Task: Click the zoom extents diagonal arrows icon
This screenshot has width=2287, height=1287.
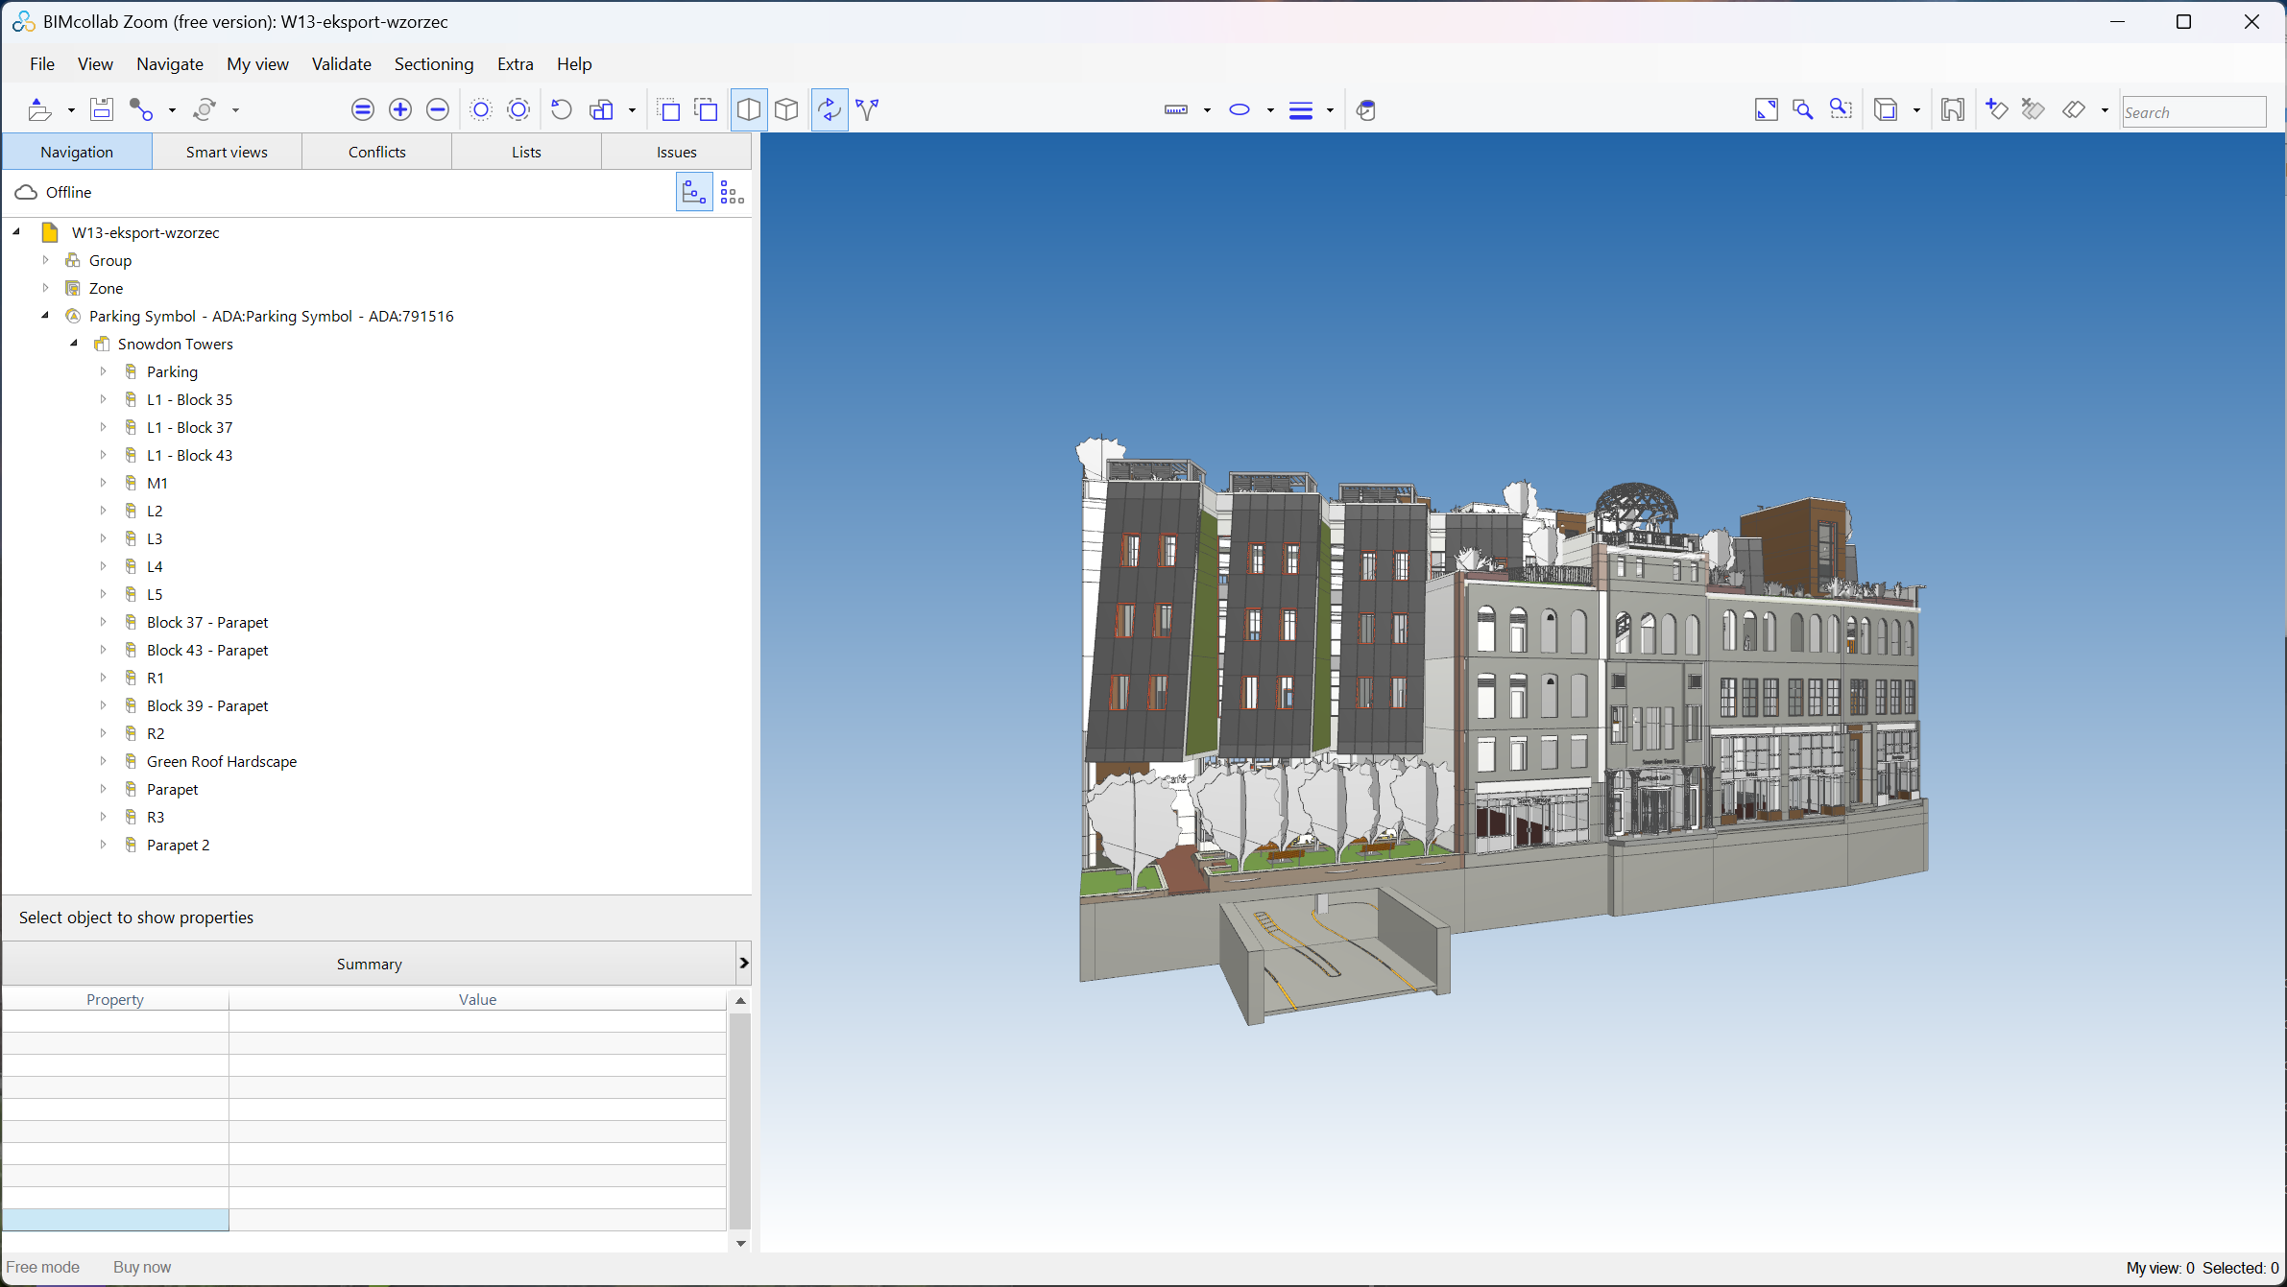Action: click(x=1767, y=110)
